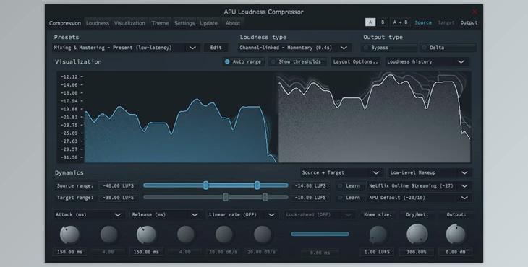The width and height of the screenshot is (528, 267).
Task: Show the Source signal view
Action: coord(423,22)
